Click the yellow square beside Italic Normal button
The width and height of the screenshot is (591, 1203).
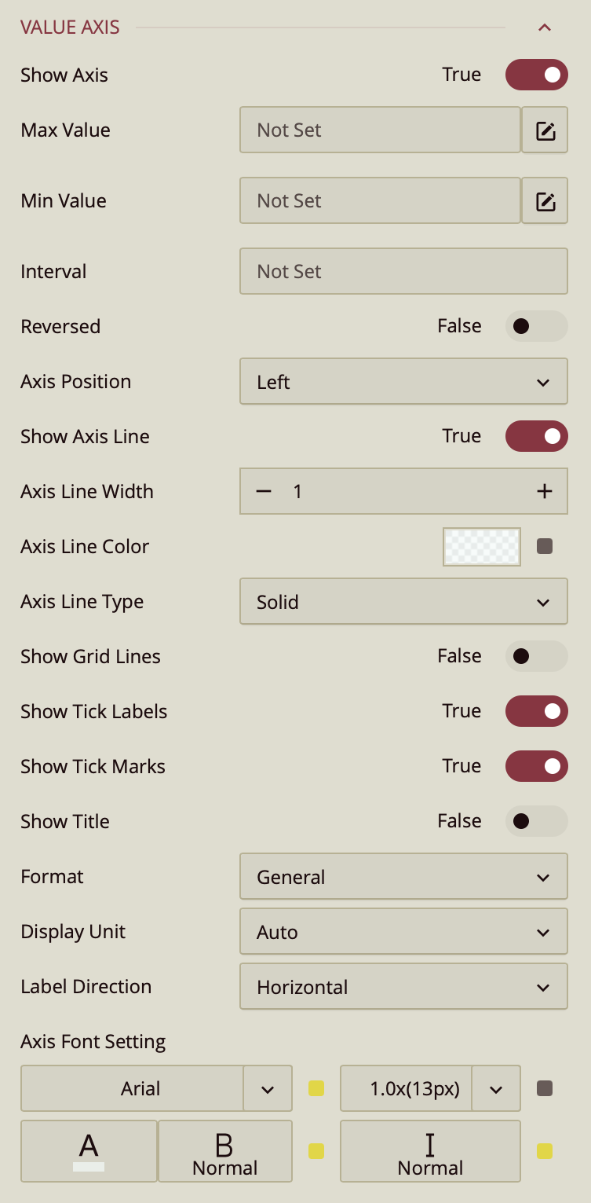click(x=545, y=1151)
